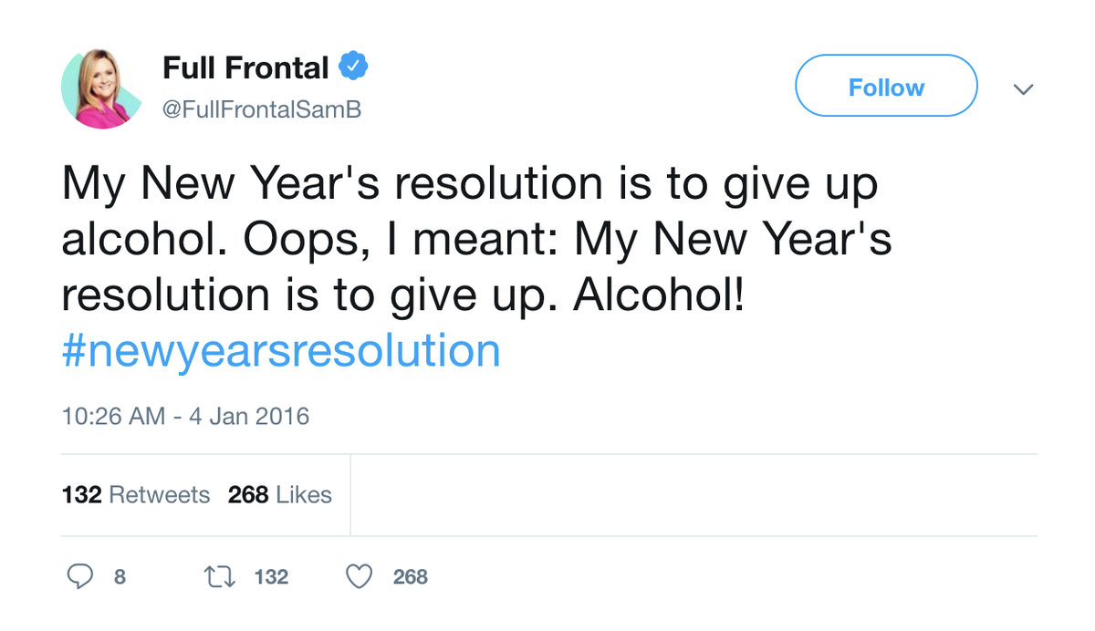Click the blue verified badge icon
The height and width of the screenshot is (631, 1095).
tap(354, 67)
